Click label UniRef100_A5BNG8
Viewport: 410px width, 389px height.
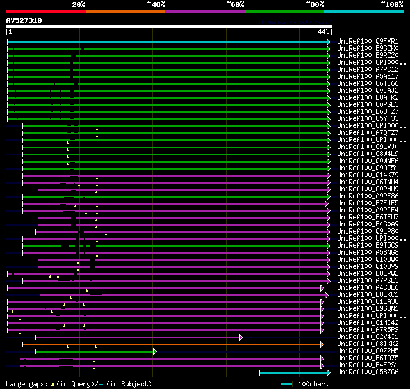pos(368,253)
